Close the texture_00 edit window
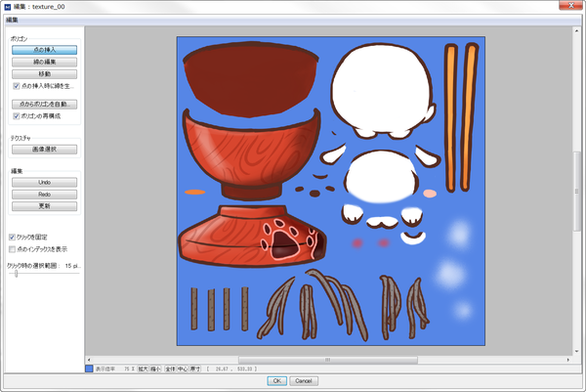This screenshot has width=586, height=392. click(571, 5)
